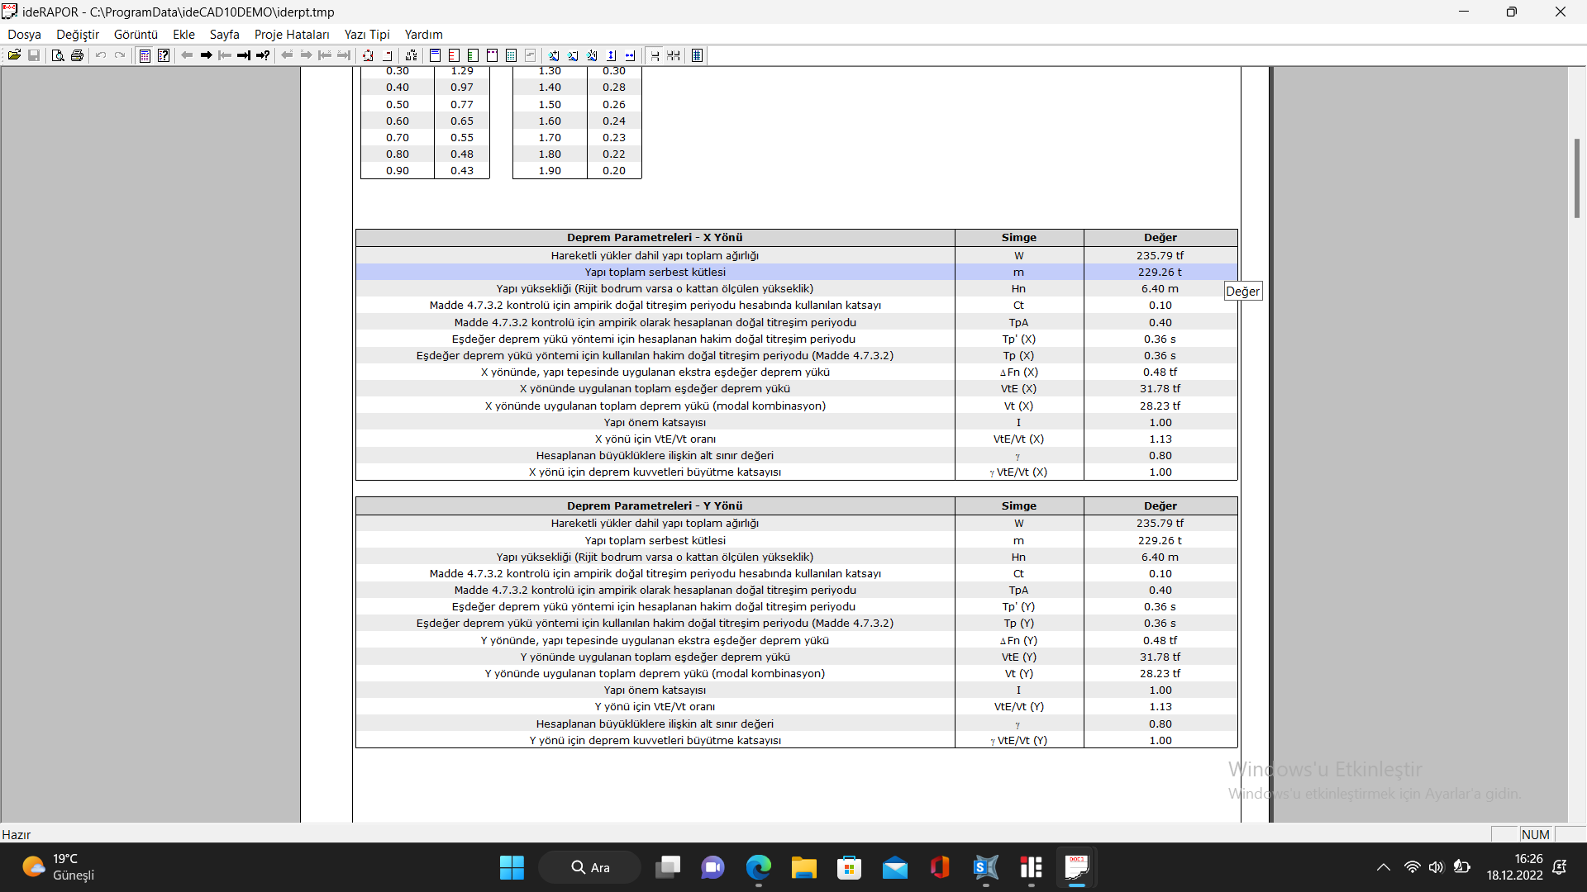Viewport: 1587px width, 892px height.
Task: Click the Open file toolbar icon
Action: [14, 55]
